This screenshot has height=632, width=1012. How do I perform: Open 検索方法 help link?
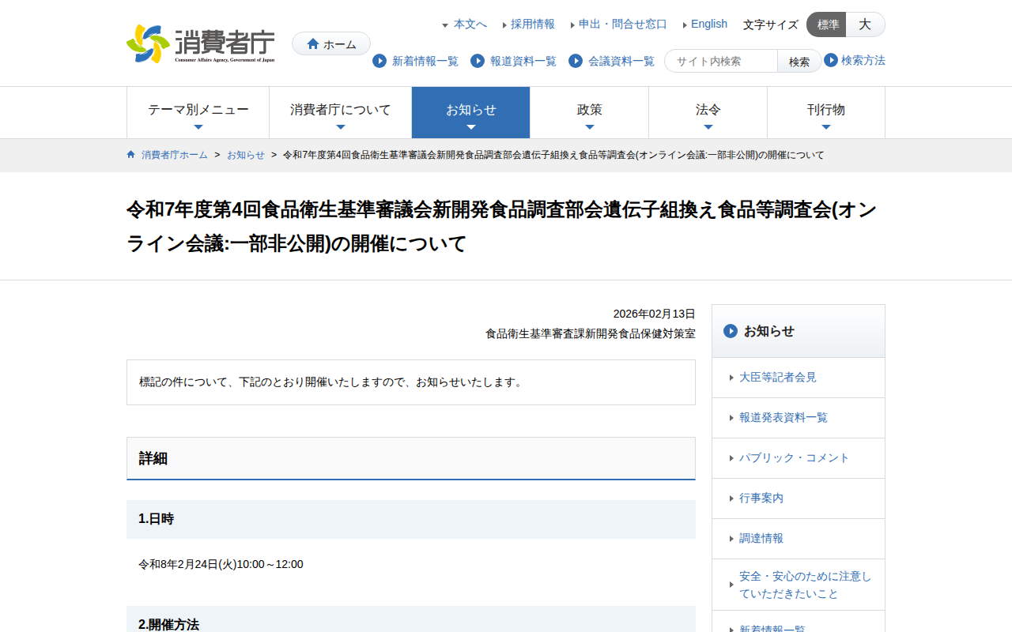pyautogui.click(x=863, y=60)
